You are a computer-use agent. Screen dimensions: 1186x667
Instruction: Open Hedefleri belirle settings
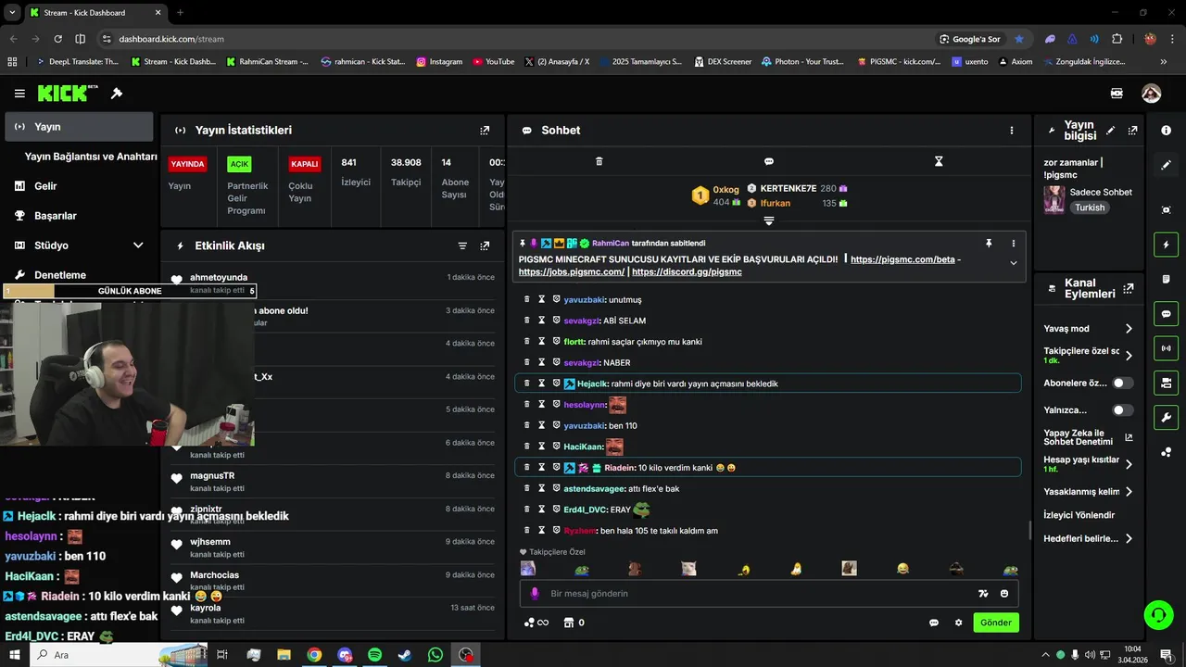tap(1088, 538)
